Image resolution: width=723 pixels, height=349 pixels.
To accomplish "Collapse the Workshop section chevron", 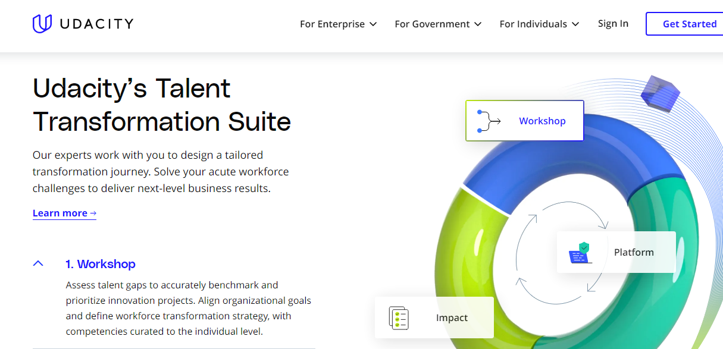I will [38, 263].
